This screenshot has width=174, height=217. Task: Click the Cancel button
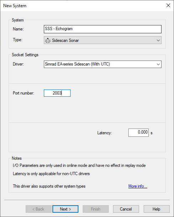click(x=126, y=209)
